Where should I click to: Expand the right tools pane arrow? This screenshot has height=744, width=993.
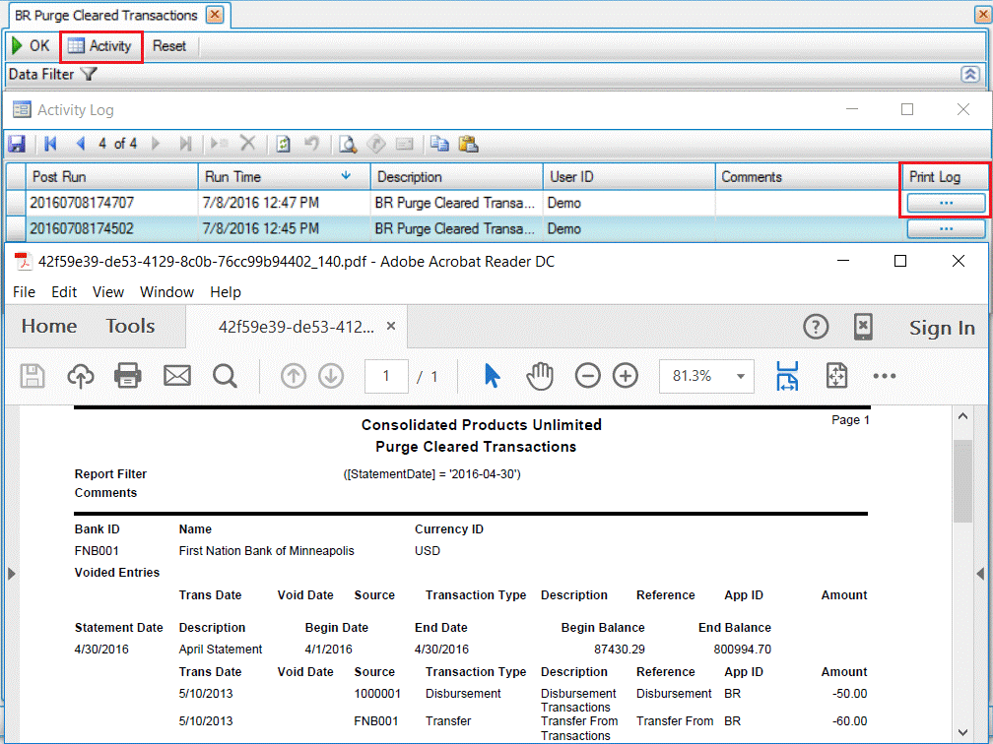point(980,574)
